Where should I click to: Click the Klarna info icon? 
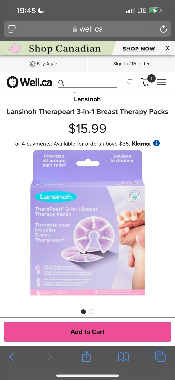157,143
